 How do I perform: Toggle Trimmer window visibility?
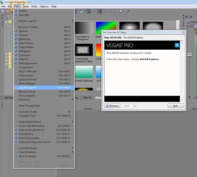(x=44, y=35)
